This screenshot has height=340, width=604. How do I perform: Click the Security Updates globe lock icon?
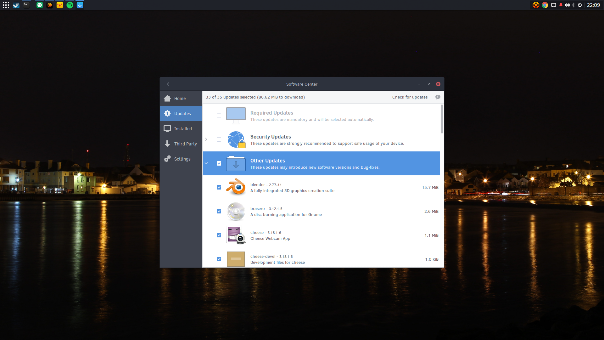pos(236,139)
